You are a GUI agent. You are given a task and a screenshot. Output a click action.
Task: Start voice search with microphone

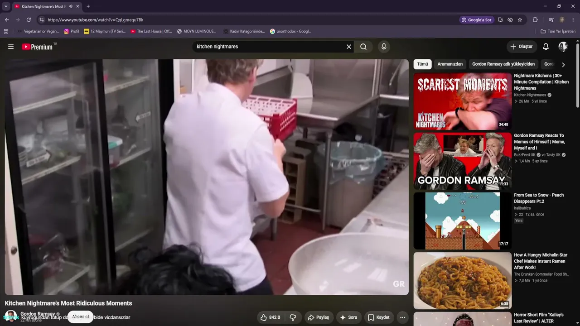click(x=384, y=47)
